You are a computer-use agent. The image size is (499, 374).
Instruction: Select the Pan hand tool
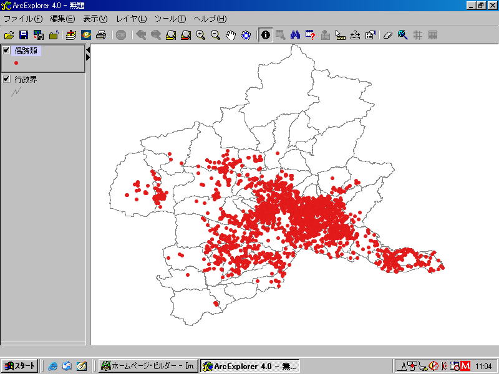point(231,35)
